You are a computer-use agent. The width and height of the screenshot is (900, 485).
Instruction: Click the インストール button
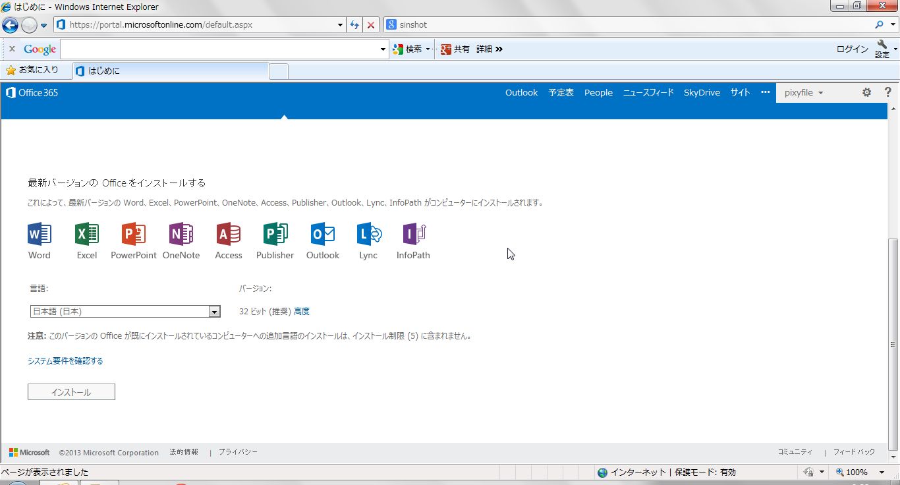pos(71,392)
